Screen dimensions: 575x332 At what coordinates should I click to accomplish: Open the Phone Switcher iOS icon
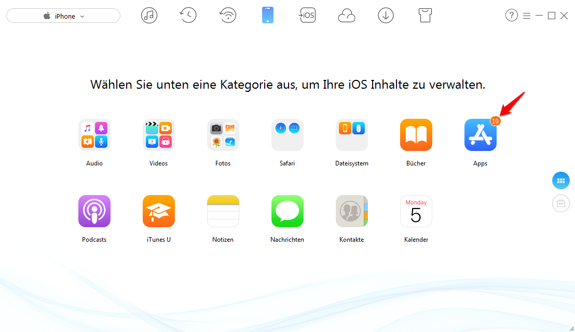click(x=307, y=15)
